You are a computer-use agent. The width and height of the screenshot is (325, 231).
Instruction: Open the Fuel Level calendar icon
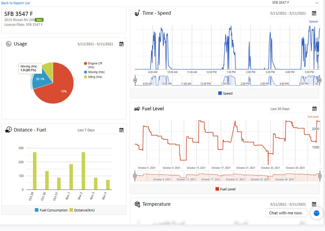(314, 109)
